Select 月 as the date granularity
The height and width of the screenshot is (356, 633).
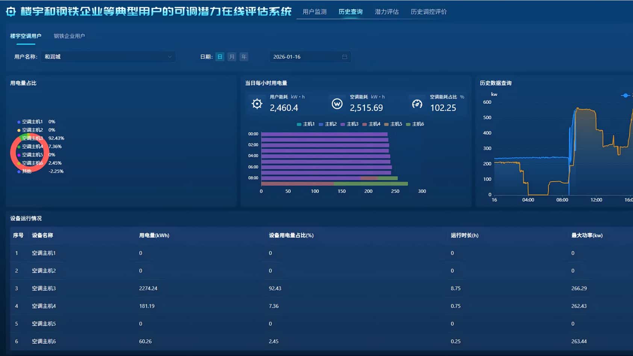[x=232, y=56]
